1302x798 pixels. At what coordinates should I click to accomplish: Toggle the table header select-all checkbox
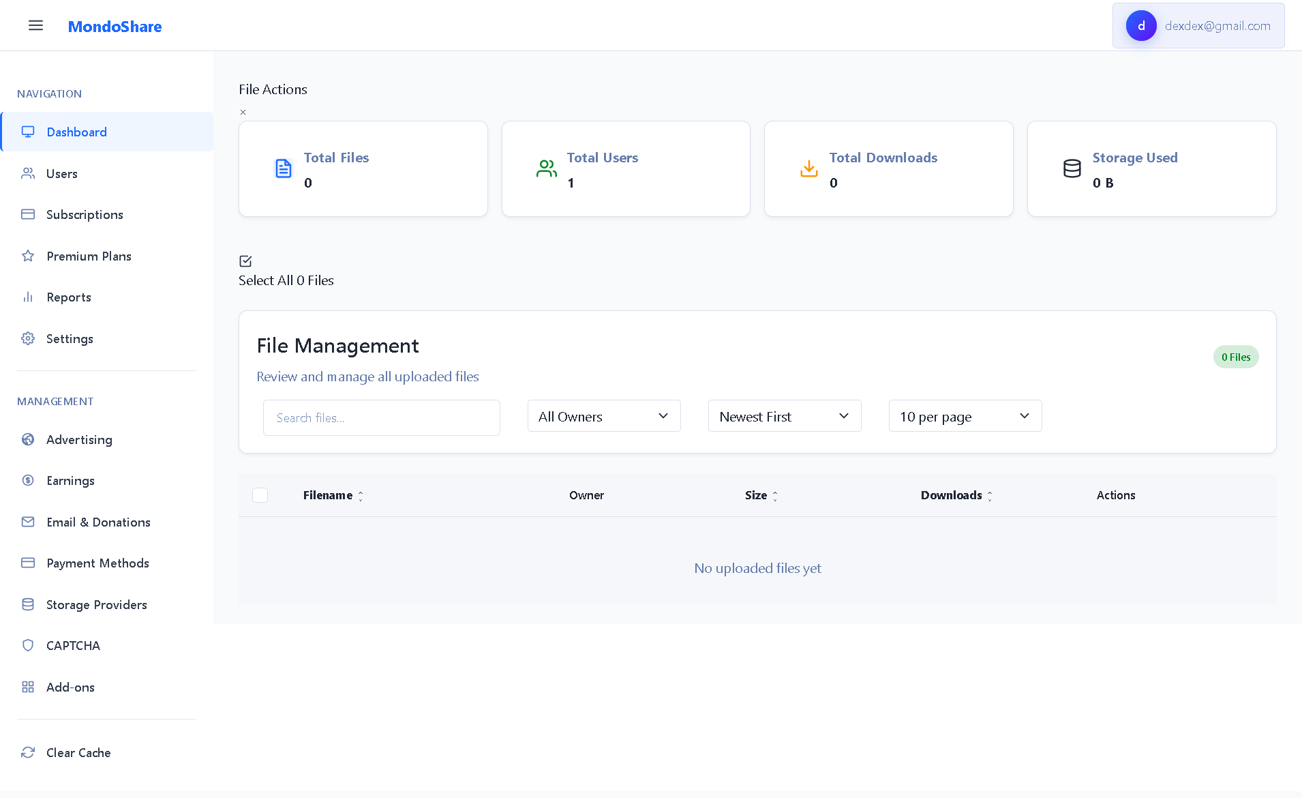click(260, 495)
